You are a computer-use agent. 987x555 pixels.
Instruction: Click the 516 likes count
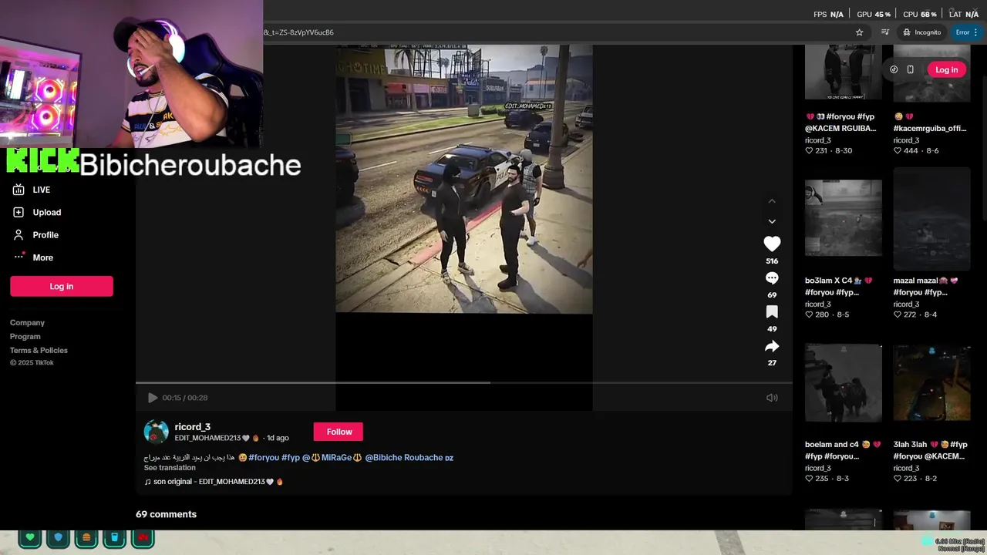click(772, 261)
